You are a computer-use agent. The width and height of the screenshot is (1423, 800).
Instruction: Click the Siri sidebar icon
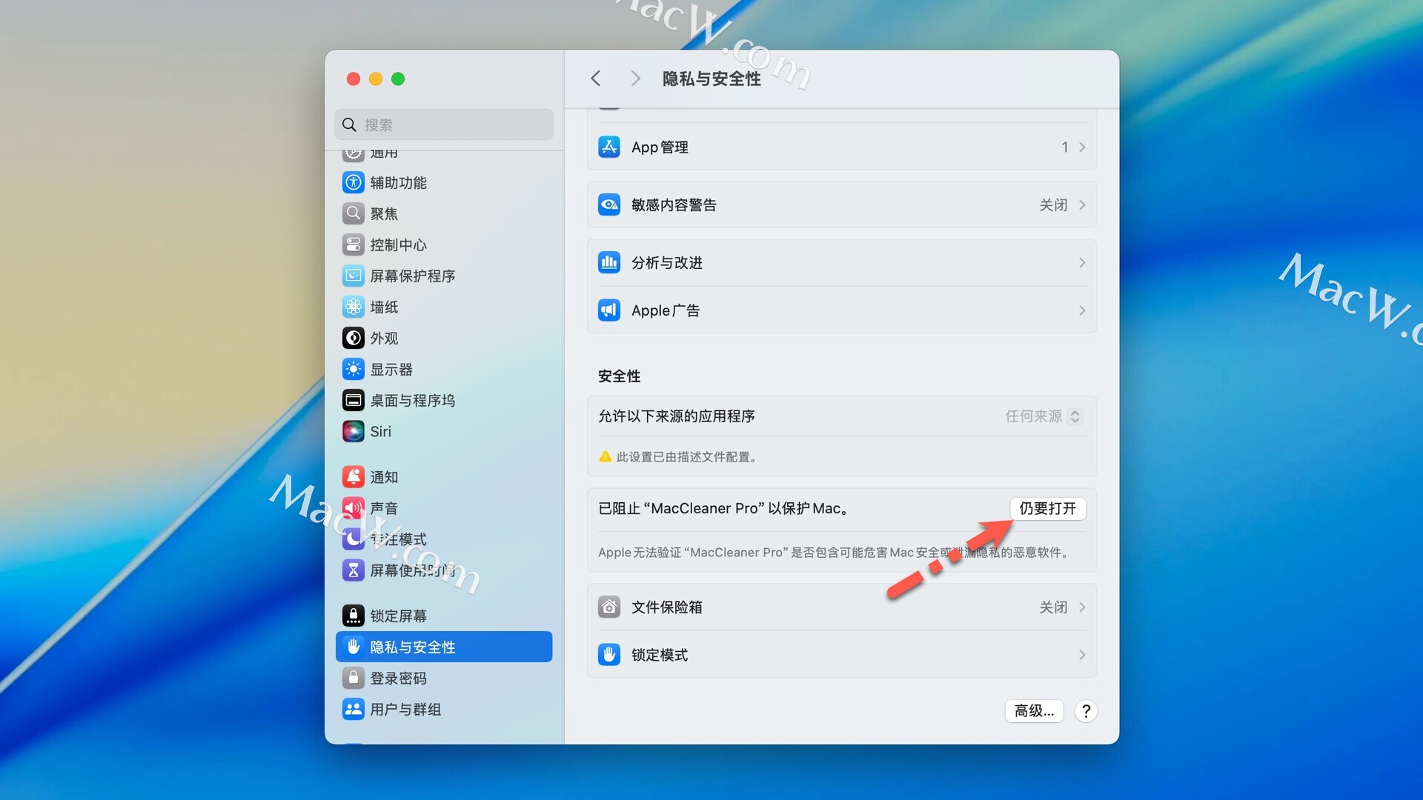354,431
